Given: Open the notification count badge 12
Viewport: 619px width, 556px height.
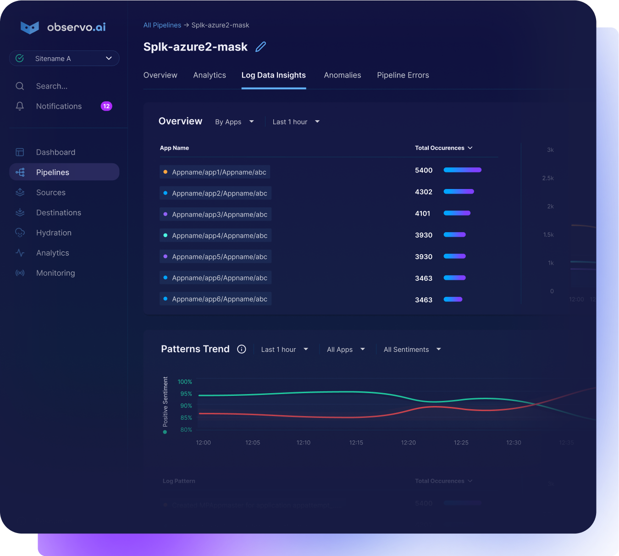Looking at the screenshot, I should 106,106.
